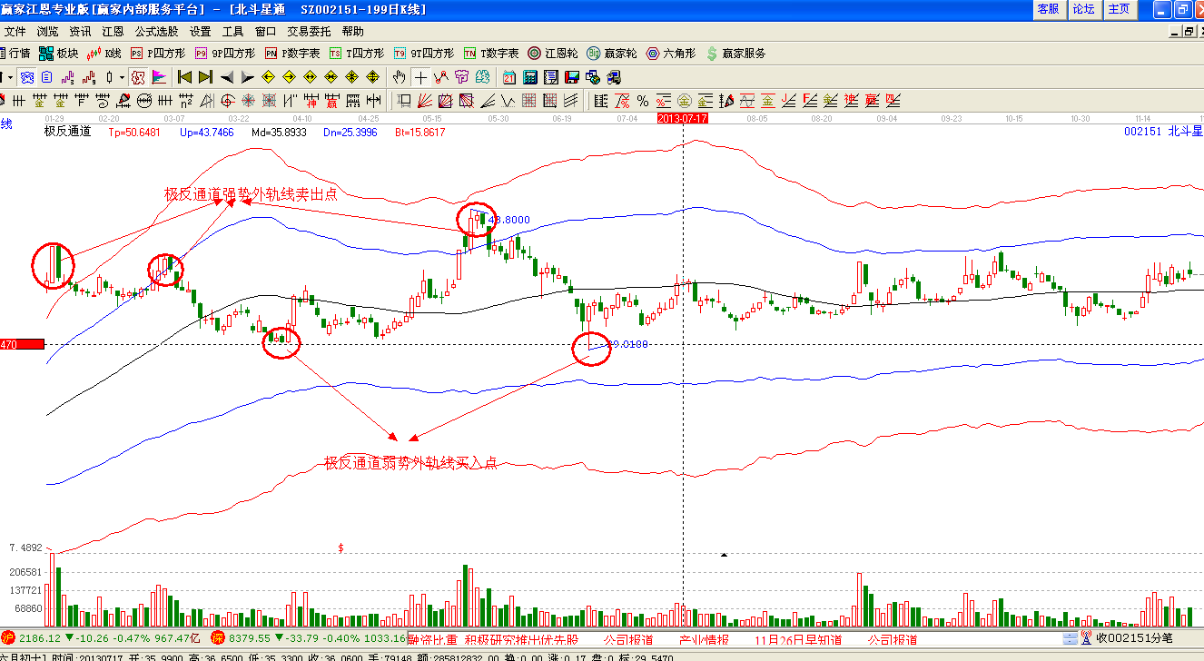Click the percent % drawing tool
The width and height of the screenshot is (1204, 661).
pos(642,100)
